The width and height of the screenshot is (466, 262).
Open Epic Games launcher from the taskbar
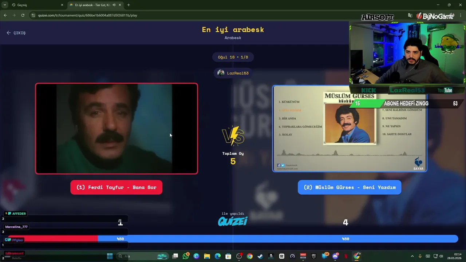313,256
